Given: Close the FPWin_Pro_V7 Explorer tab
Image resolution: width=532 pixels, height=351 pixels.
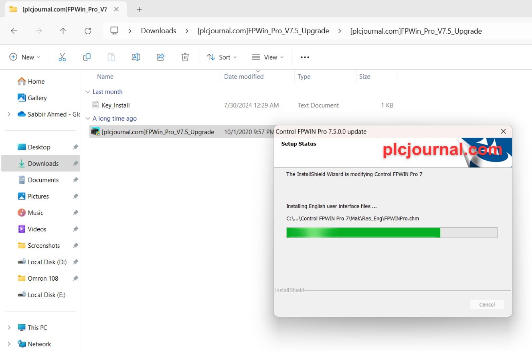Looking at the screenshot, I should (116, 9).
